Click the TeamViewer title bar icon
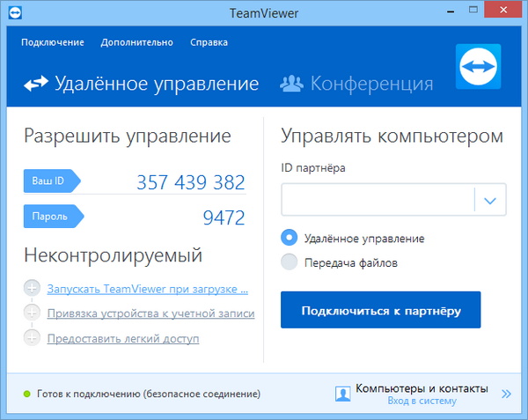Screen dimensions: 528x420 (15, 13)
